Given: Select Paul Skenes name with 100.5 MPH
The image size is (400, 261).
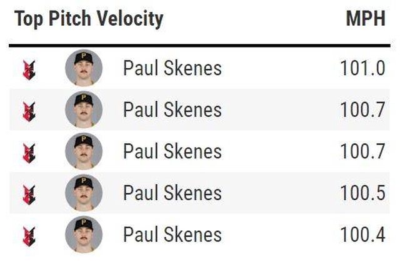Looking at the screenshot, I should point(172,193).
